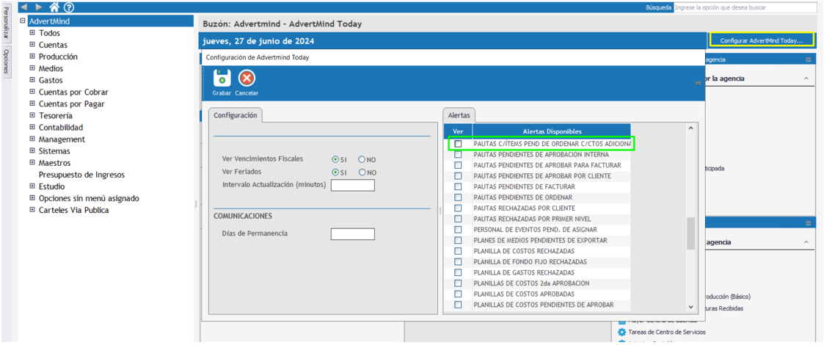
Task: Expand the Estudio tree node
Action: [32, 186]
